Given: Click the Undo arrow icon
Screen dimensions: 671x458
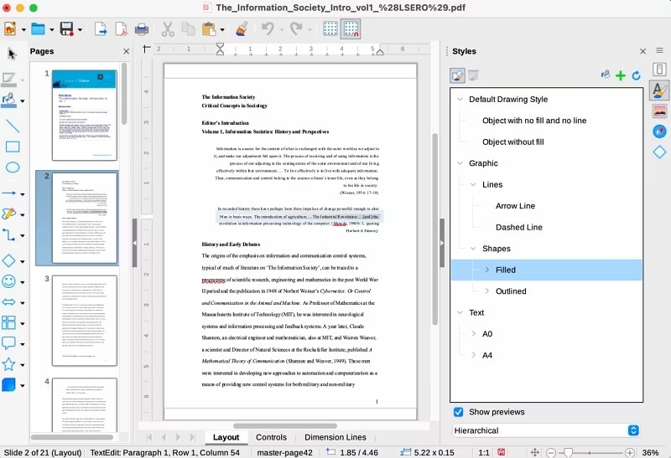Looking at the screenshot, I should pyautogui.click(x=268, y=29).
